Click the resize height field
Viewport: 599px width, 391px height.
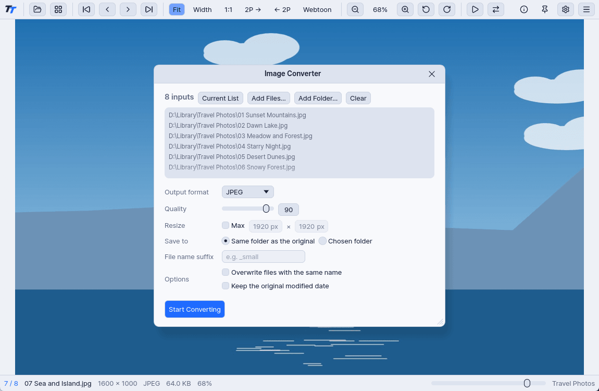point(311,226)
